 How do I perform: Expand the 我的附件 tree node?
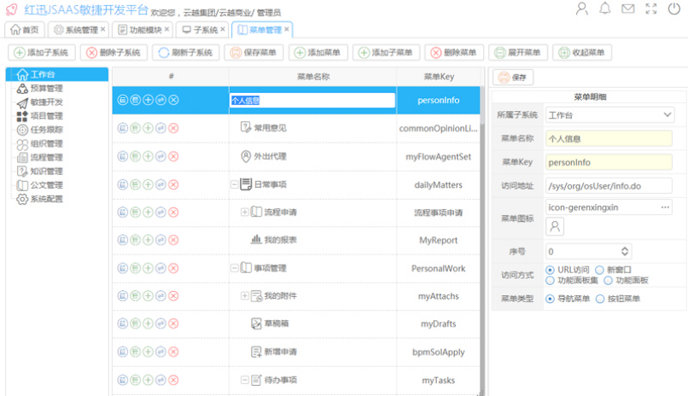tap(244, 296)
